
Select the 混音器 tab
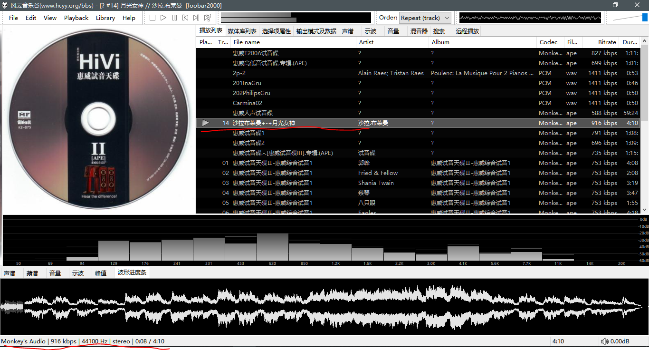point(419,31)
